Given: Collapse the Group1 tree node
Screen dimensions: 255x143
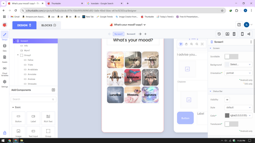Looking at the screenshot, I should pyautogui.click(x=18, y=55).
